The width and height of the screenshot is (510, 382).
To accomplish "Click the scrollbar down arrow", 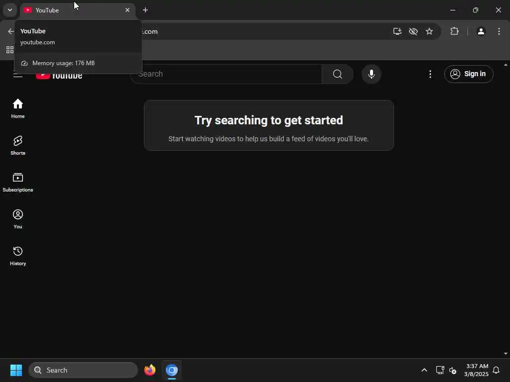I will 506,354.
